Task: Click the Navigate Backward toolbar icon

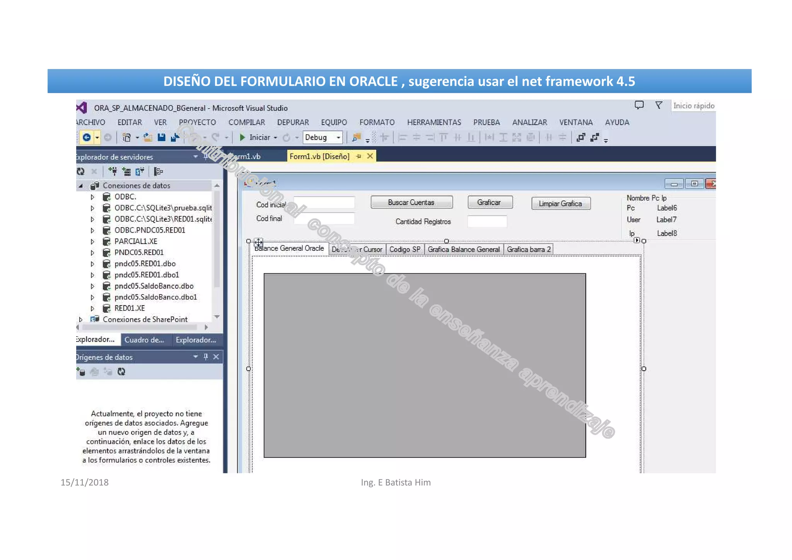Action: [x=87, y=137]
